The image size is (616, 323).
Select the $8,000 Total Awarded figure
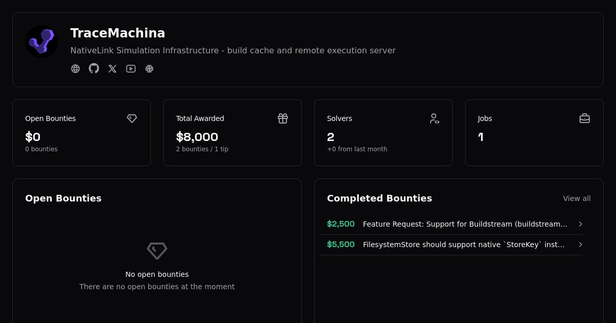pos(197,137)
